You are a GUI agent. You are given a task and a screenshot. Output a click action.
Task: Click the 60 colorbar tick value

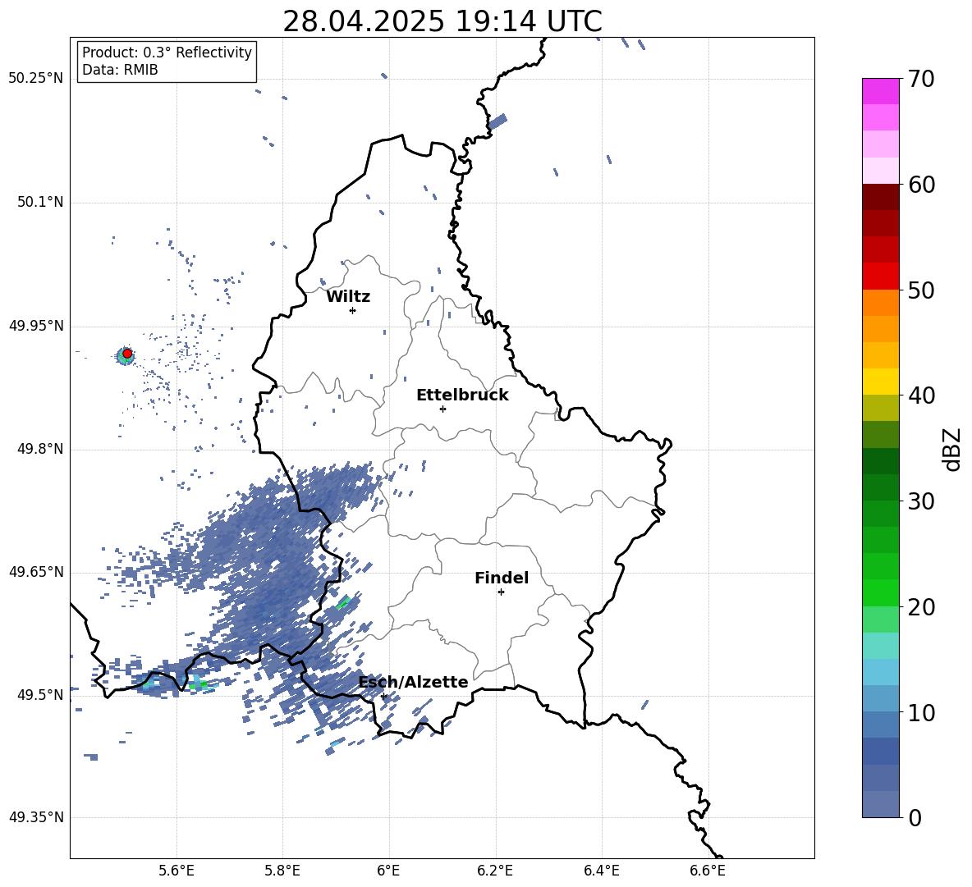click(x=921, y=185)
